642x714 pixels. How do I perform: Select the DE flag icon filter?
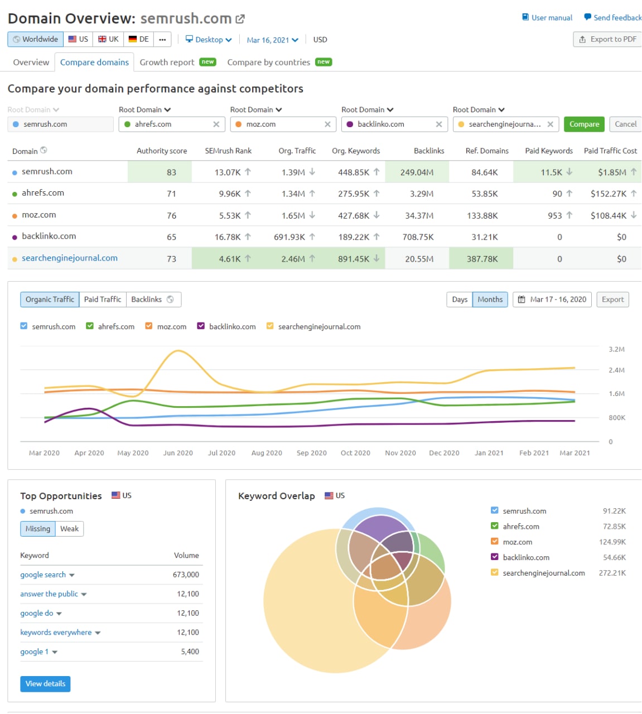(133, 39)
